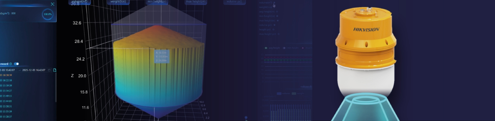This screenshot has width=495, height=121.
Task: Toggle avg height series in chart legend
Action: pos(272,48)
